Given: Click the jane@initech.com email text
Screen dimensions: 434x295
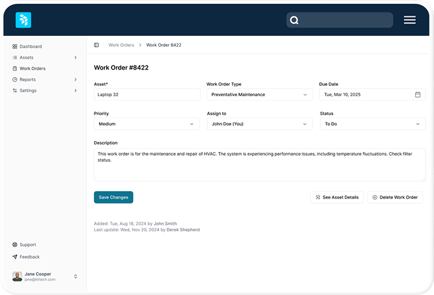Looking at the screenshot, I should pyautogui.click(x=40, y=279).
